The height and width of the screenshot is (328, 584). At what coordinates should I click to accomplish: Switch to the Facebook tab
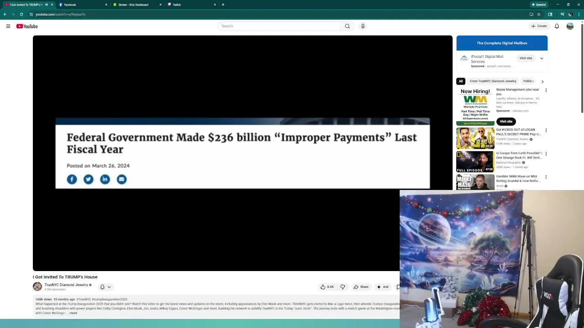tap(82, 5)
